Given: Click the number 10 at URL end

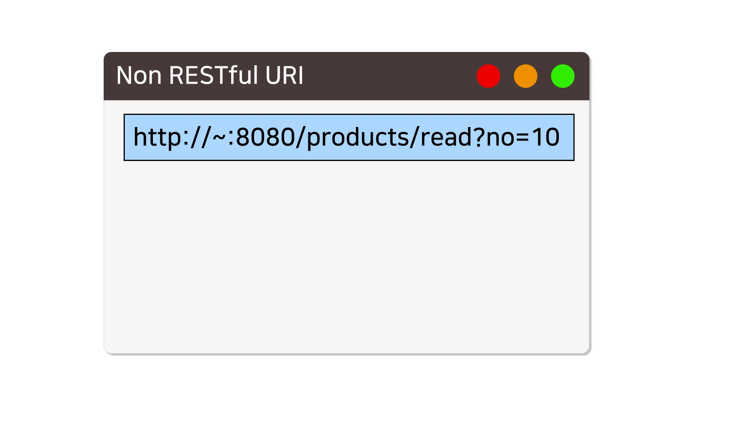Looking at the screenshot, I should (545, 138).
